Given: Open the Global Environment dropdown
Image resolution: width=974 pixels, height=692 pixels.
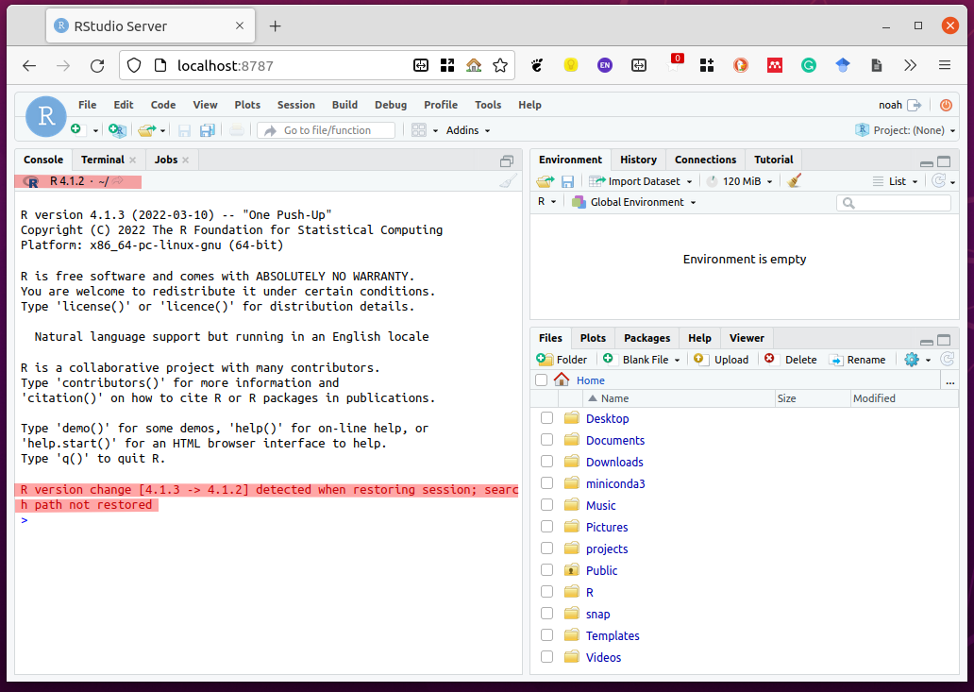Looking at the screenshot, I should click(634, 202).
